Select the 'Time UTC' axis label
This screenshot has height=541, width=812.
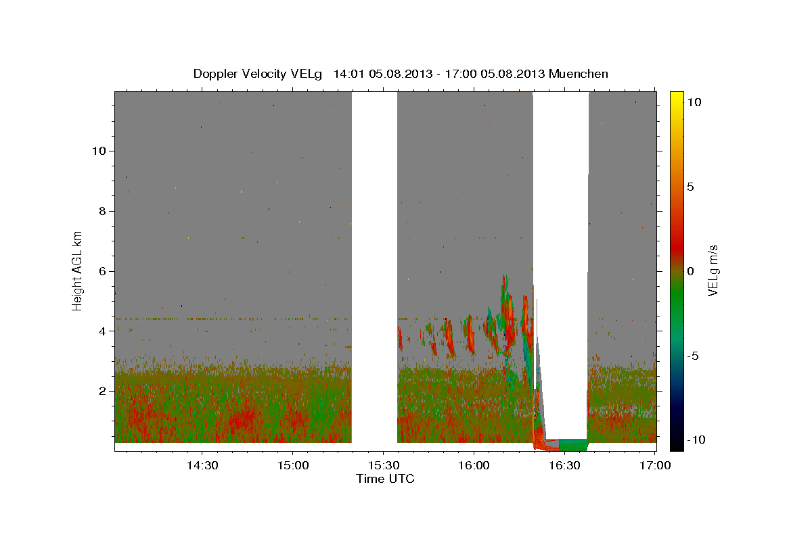coord(385,479)
